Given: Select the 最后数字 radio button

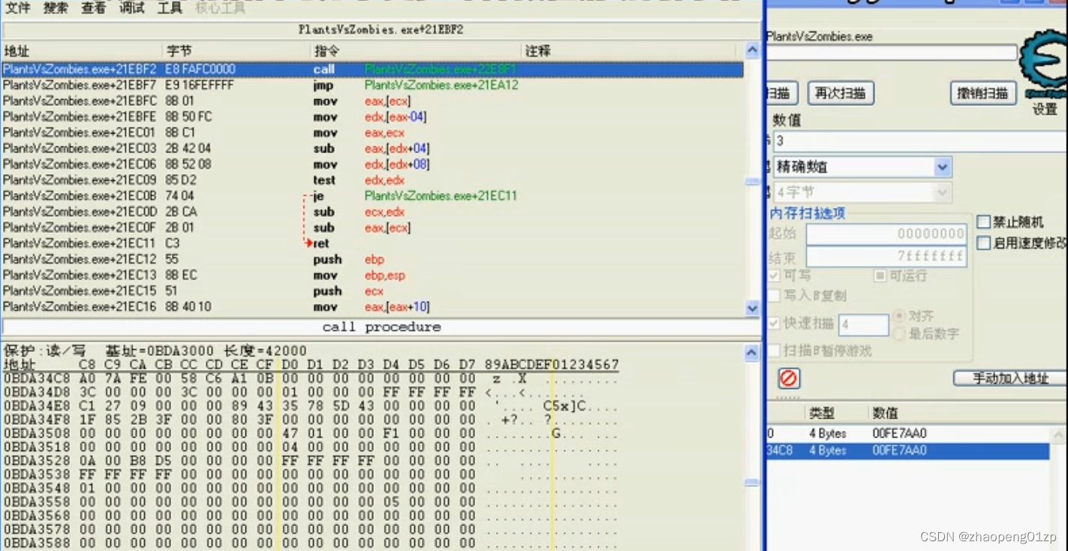Looking at the screenshot, I should coord(898,333).
